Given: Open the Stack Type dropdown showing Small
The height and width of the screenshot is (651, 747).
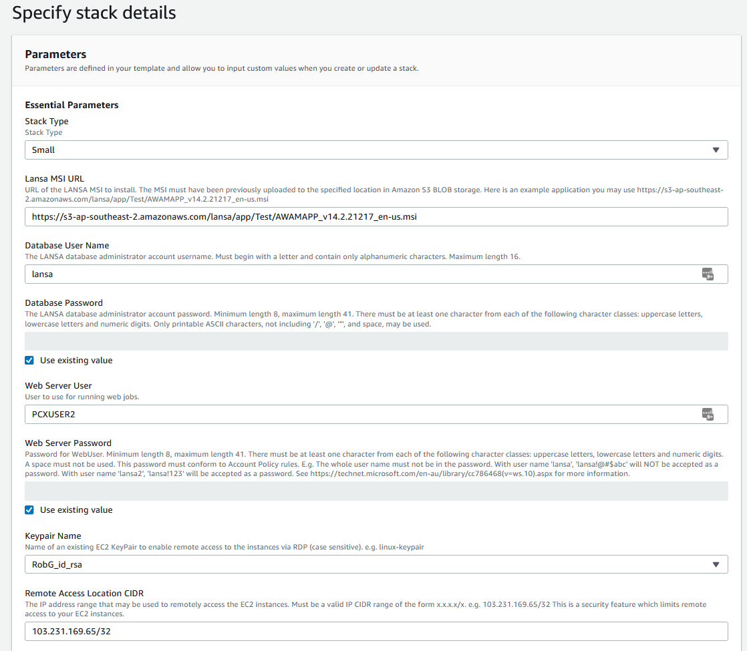Looking at the screenshot, I should pos(376,150).
